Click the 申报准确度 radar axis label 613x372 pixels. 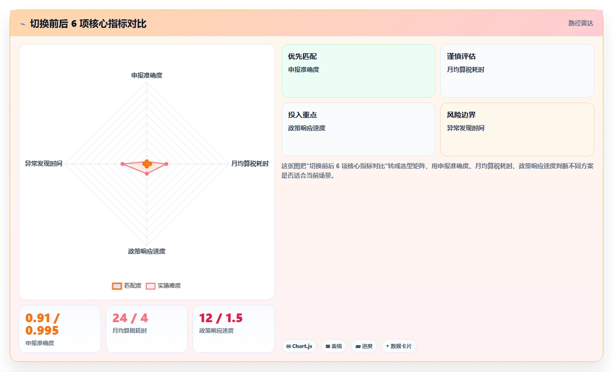point(147,75)
